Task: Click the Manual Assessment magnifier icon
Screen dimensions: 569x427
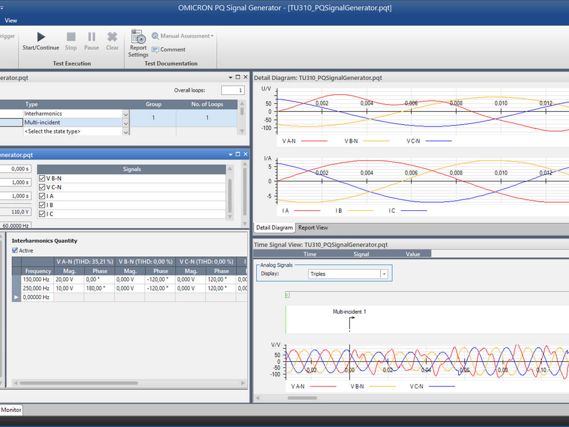Action: pyautogui.click(x=155, y=36)
